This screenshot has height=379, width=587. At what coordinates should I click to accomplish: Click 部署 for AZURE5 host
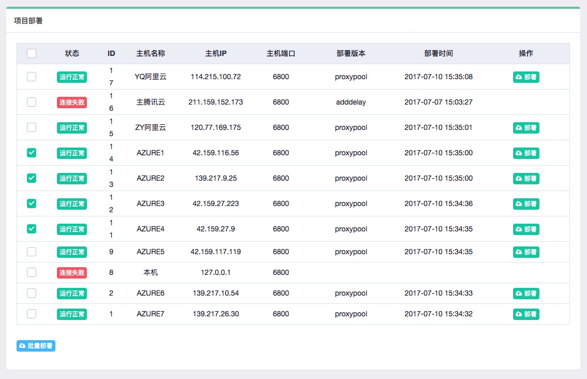[526, 252]
